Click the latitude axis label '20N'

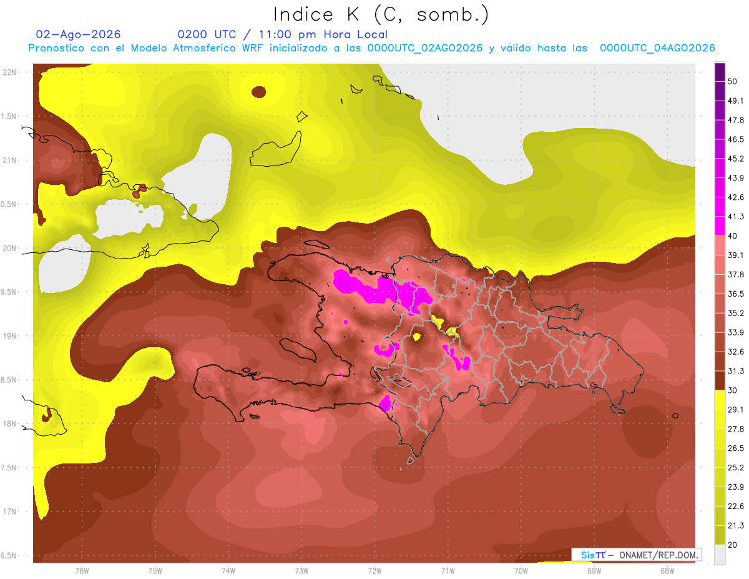[x=9, y=248]
